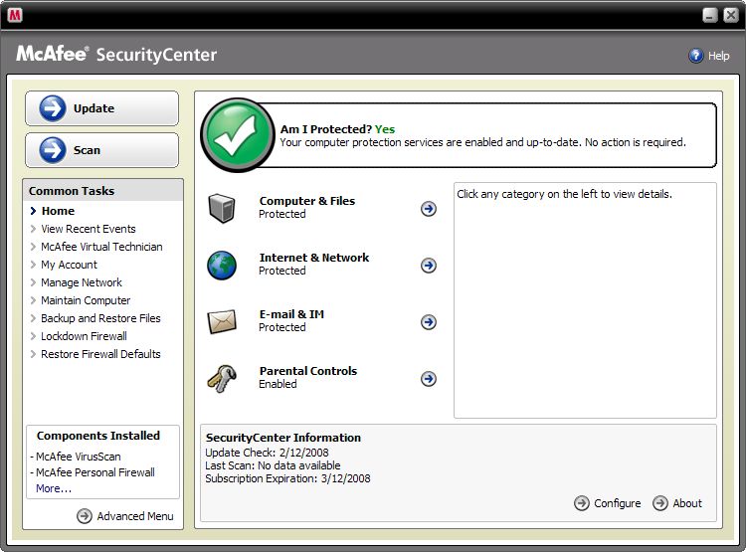746x552 pixels.
Task: Open Help via the question mark icon
Action: (696, 56)
